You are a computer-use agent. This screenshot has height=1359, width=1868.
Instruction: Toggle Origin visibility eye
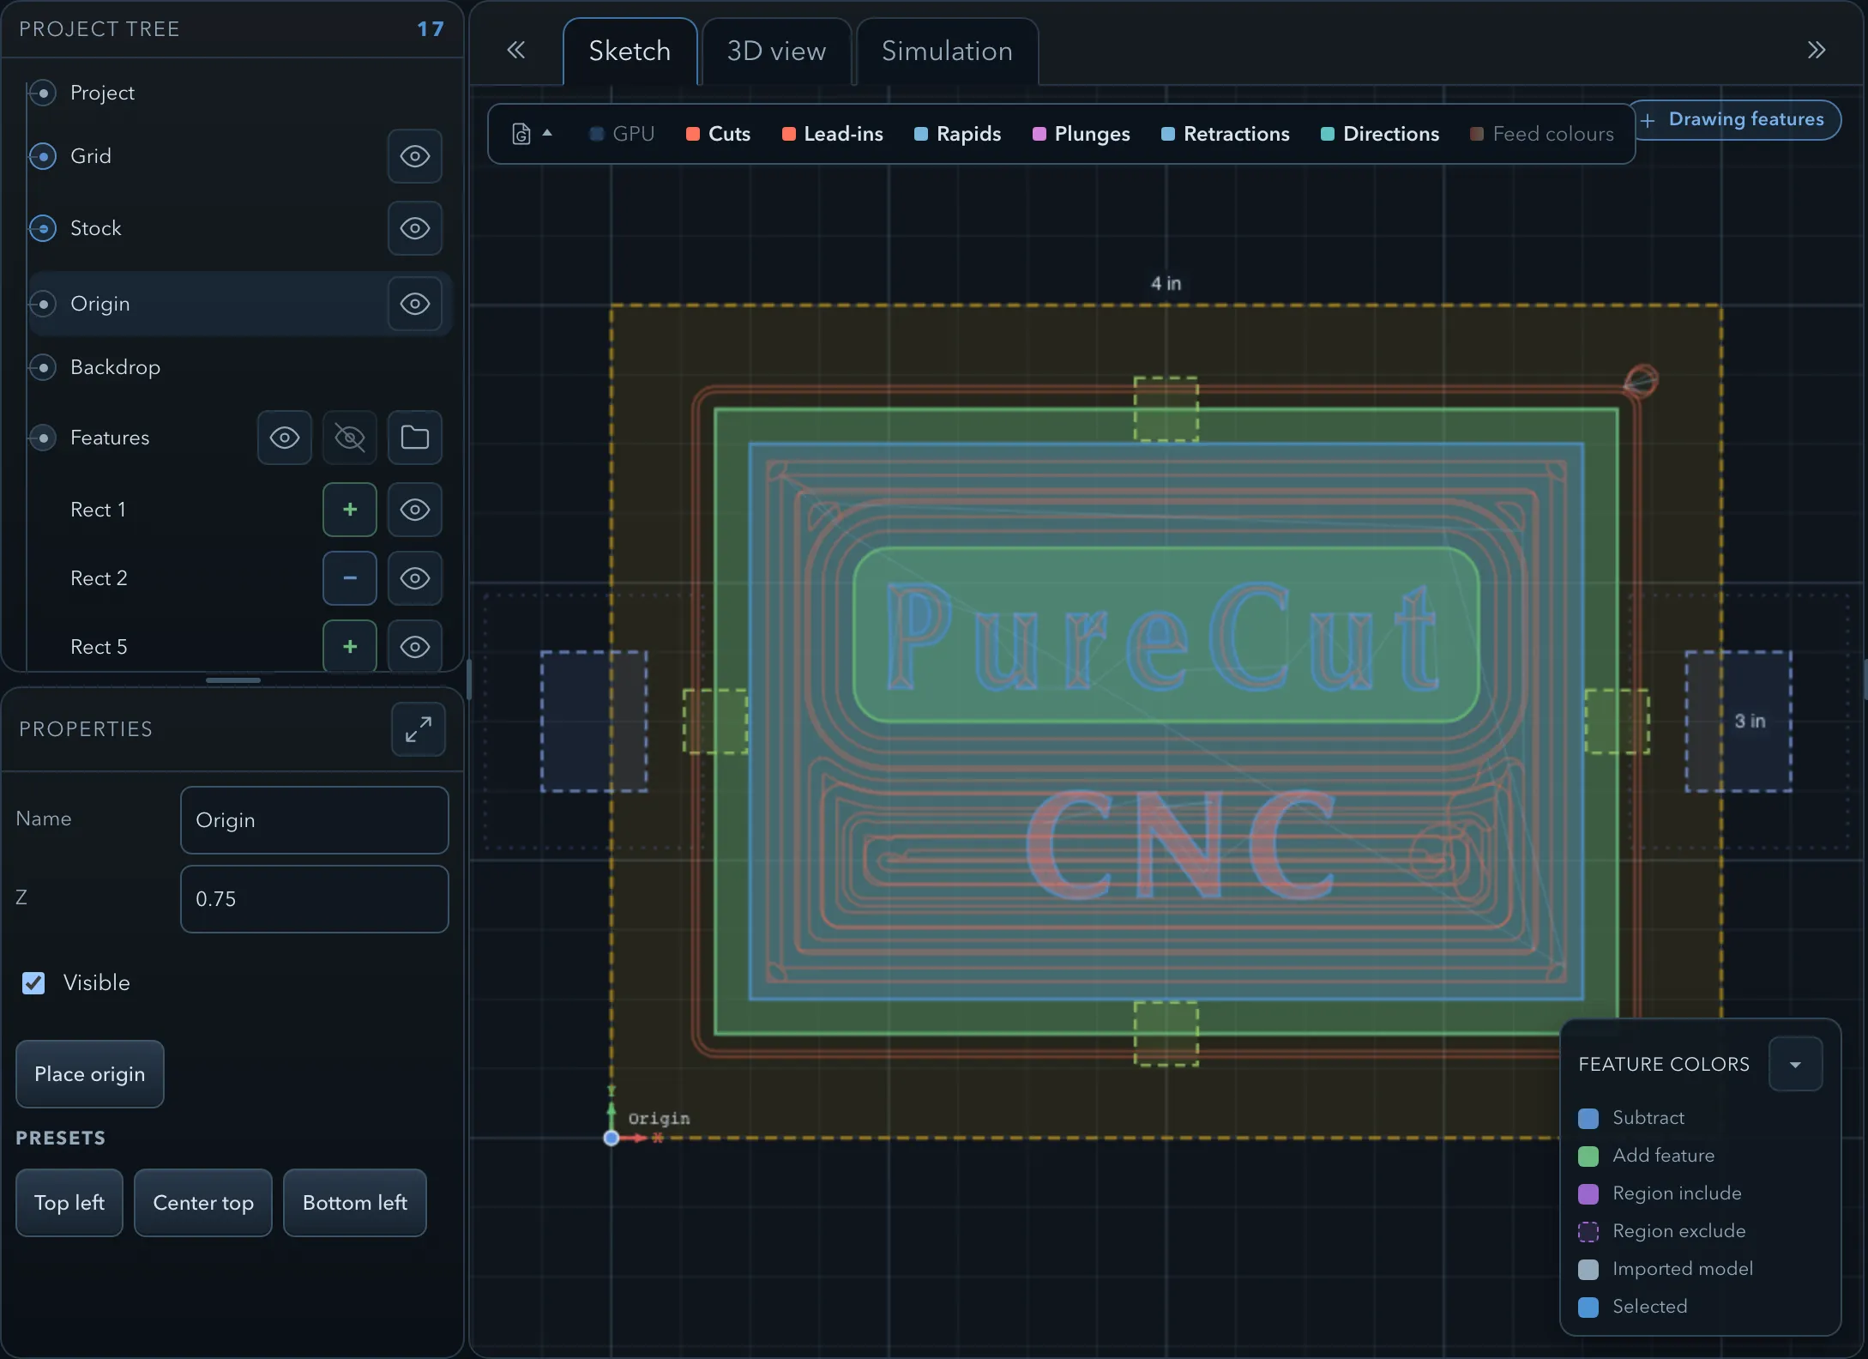415,304
